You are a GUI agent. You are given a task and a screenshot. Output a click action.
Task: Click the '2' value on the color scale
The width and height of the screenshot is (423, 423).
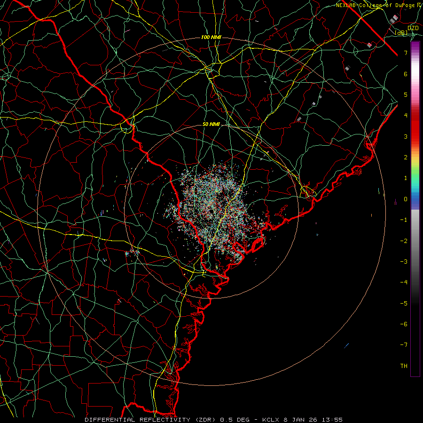point(406,157)
